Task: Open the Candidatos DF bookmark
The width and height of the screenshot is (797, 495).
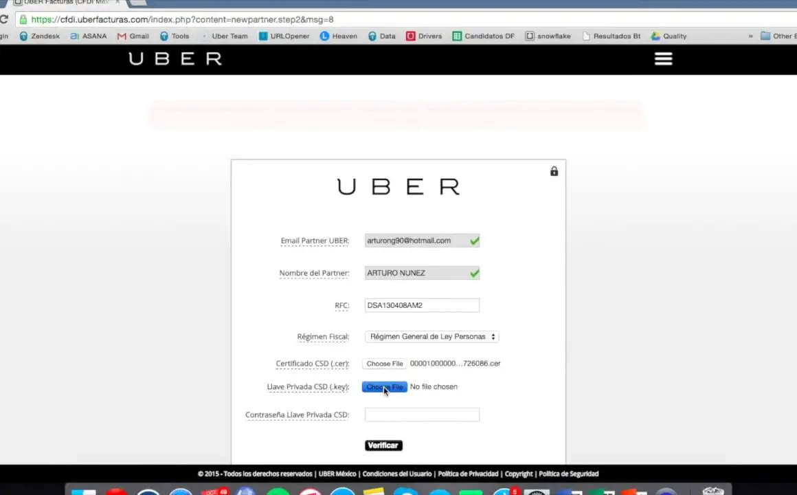Action: (484, 36)
